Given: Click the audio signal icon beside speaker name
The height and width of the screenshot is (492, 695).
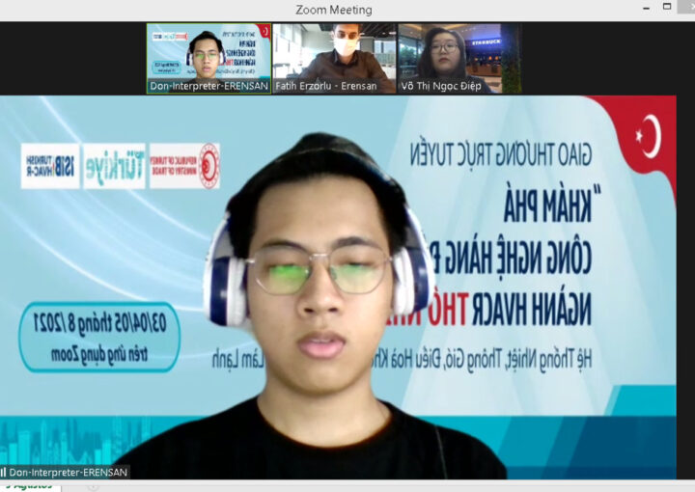Looking at the screenshot, I should [x=3, y=473].
